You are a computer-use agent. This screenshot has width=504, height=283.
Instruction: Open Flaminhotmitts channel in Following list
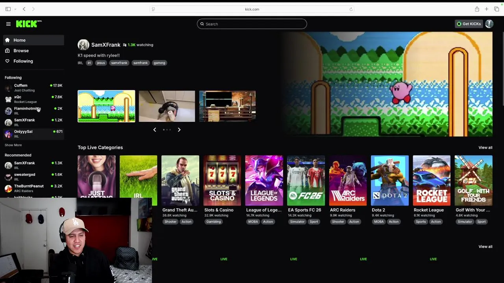click(33, 110)
